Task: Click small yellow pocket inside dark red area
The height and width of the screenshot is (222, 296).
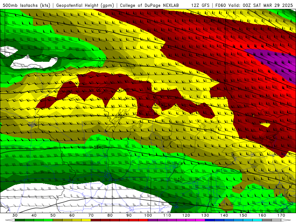Action: pyautogui.click(x=265, y=125)
